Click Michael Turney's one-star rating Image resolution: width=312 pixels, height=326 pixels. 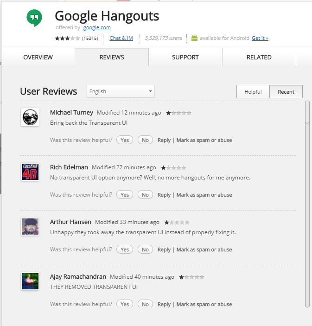pos(178,113)
